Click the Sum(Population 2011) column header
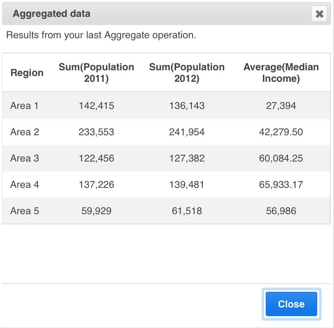This screenshot has height=328, width=334. (96, 73)
